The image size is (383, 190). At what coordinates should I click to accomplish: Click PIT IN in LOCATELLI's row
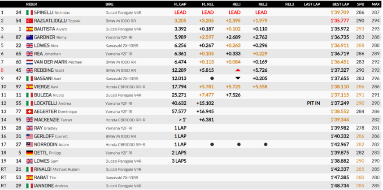click(313, 104)
